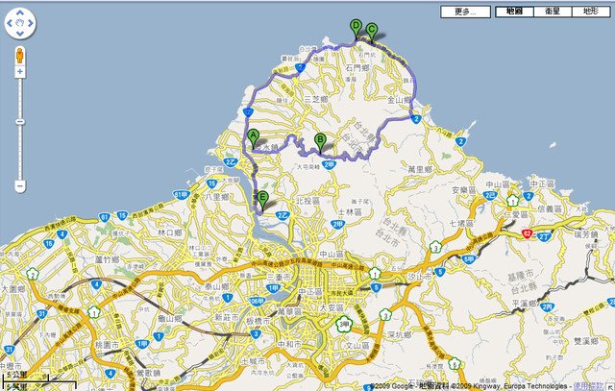Viewport: 615px width, 391px height.
Task: Click the 蘆竹鄉 map label
Action: click(108, 259)
